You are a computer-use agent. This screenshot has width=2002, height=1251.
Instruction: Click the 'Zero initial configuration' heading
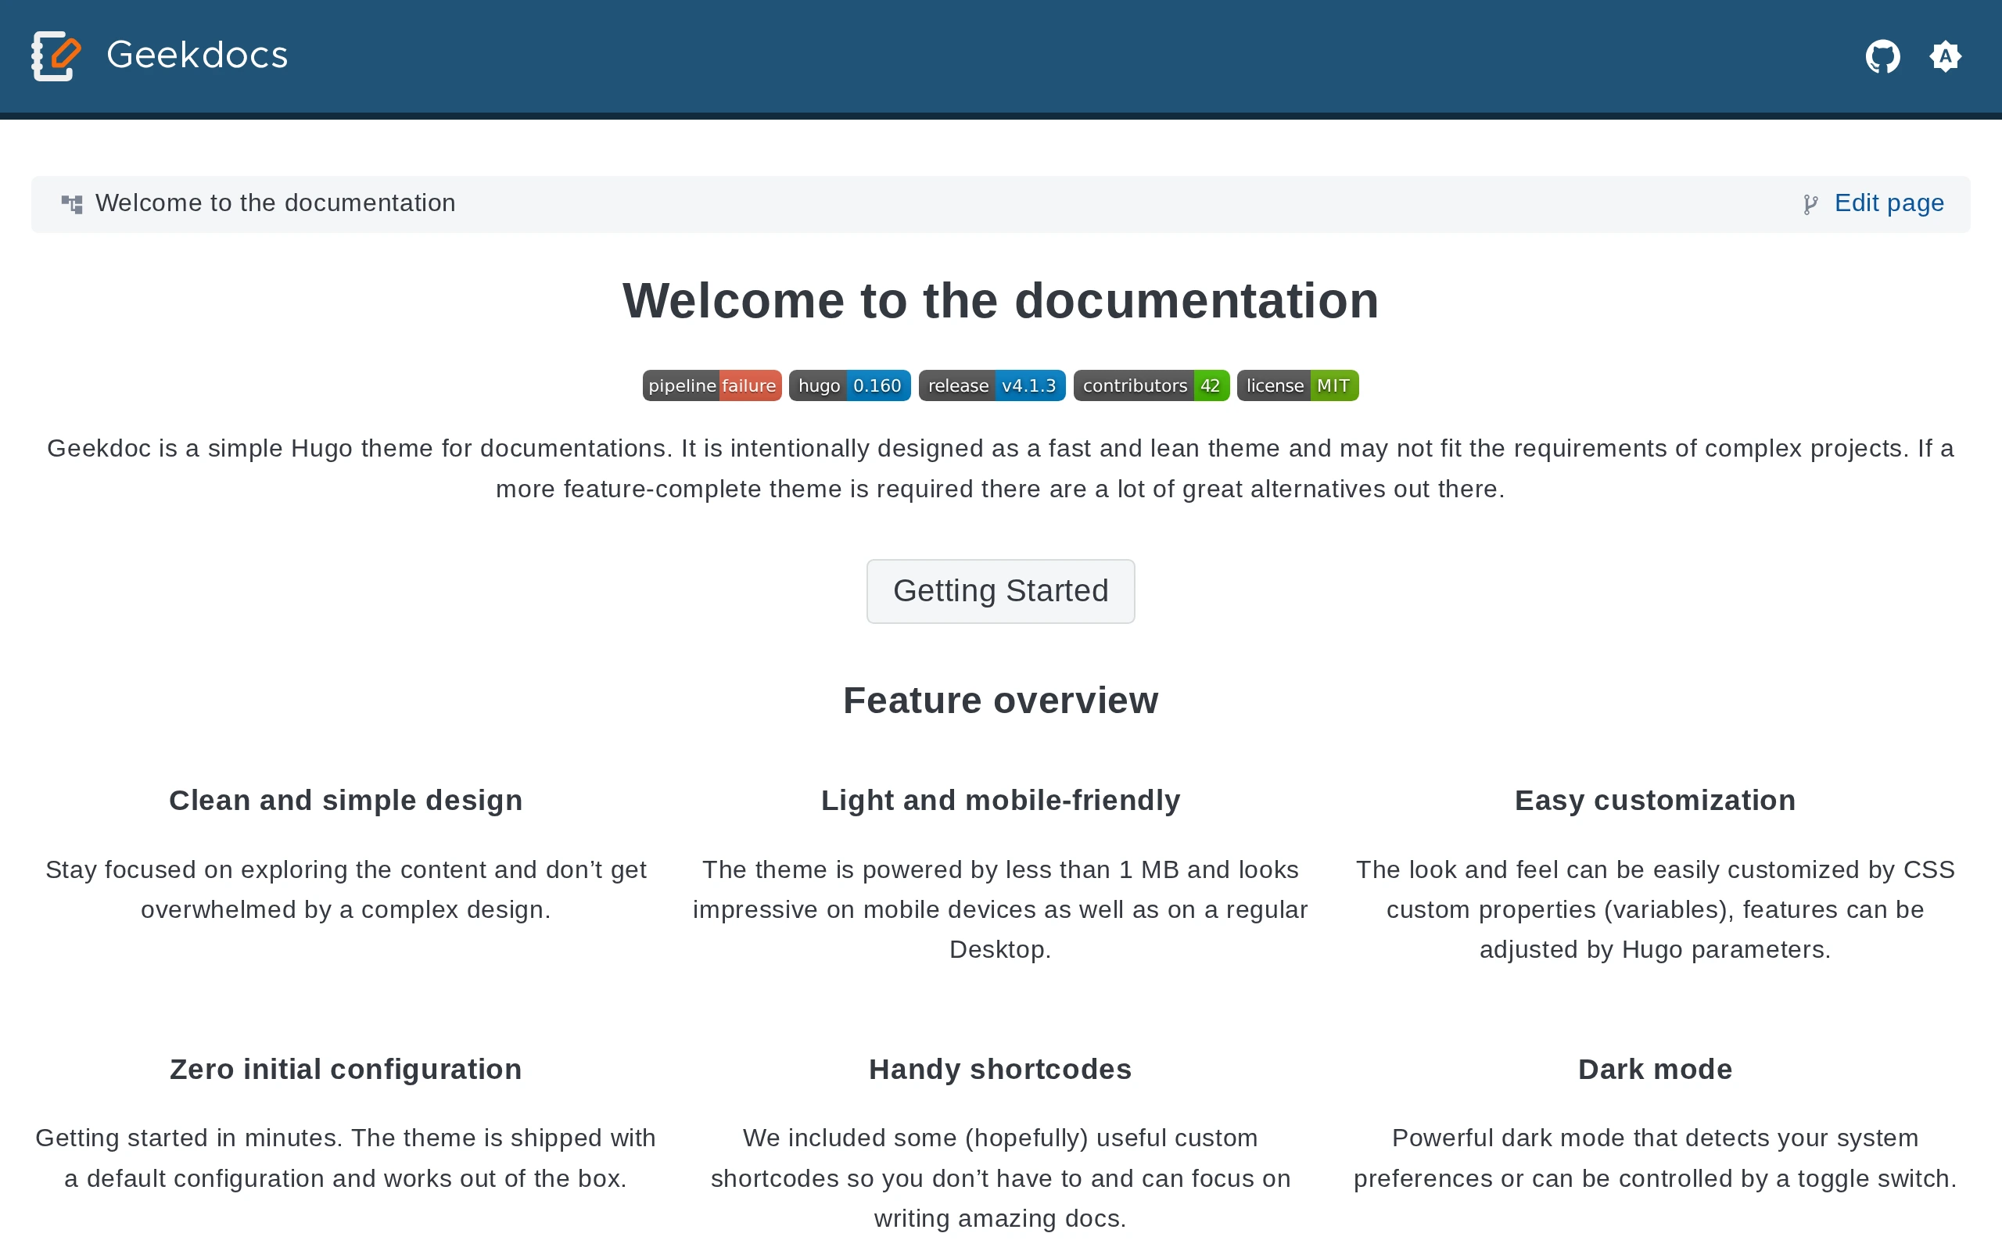(x=346, y=1069)
